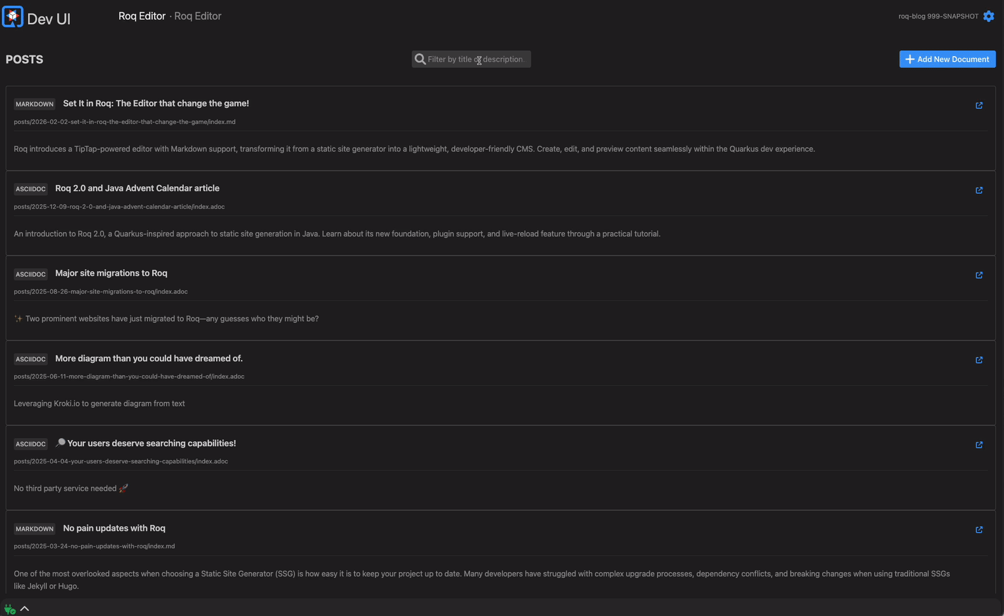Open external link for No pain updates post
The width and height of the screenshot is (1004, 616).
pyautogui.click(x=979, y=530)
